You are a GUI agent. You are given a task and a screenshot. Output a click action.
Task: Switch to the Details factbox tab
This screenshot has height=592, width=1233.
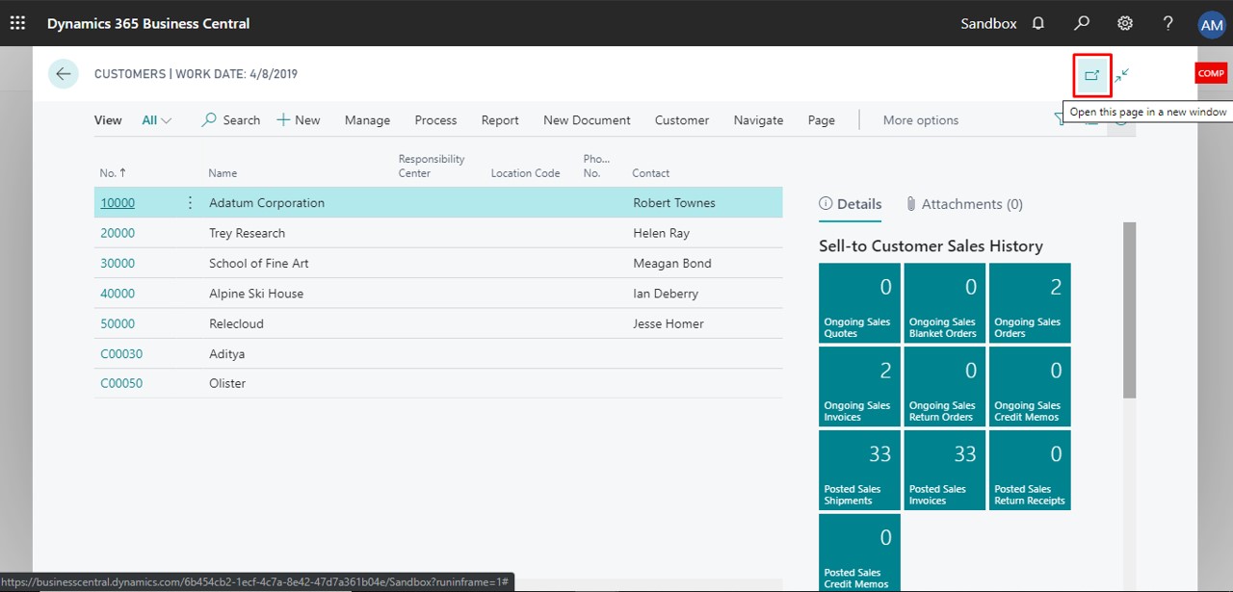click(x=851, y=204)
